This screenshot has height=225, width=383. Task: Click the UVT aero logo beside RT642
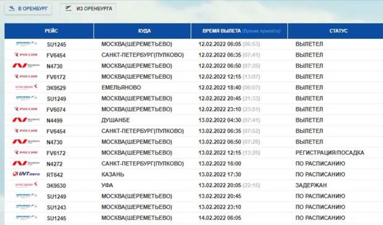(26, 174)
